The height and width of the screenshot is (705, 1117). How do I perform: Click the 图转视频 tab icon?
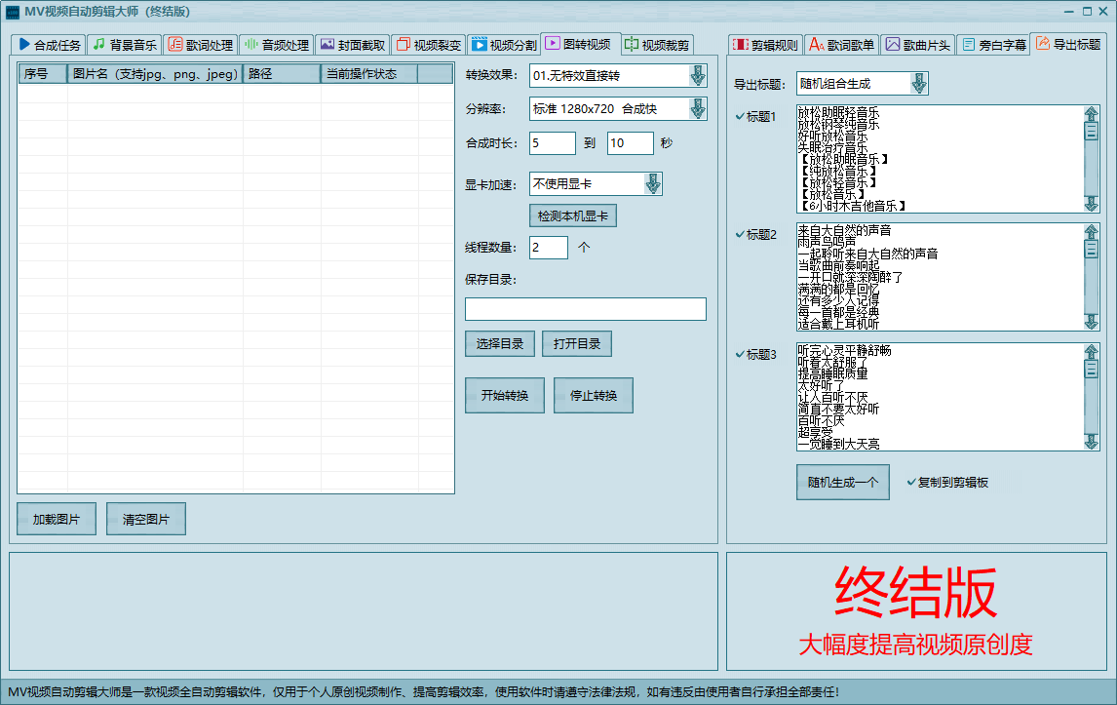[x=552, y=44]
